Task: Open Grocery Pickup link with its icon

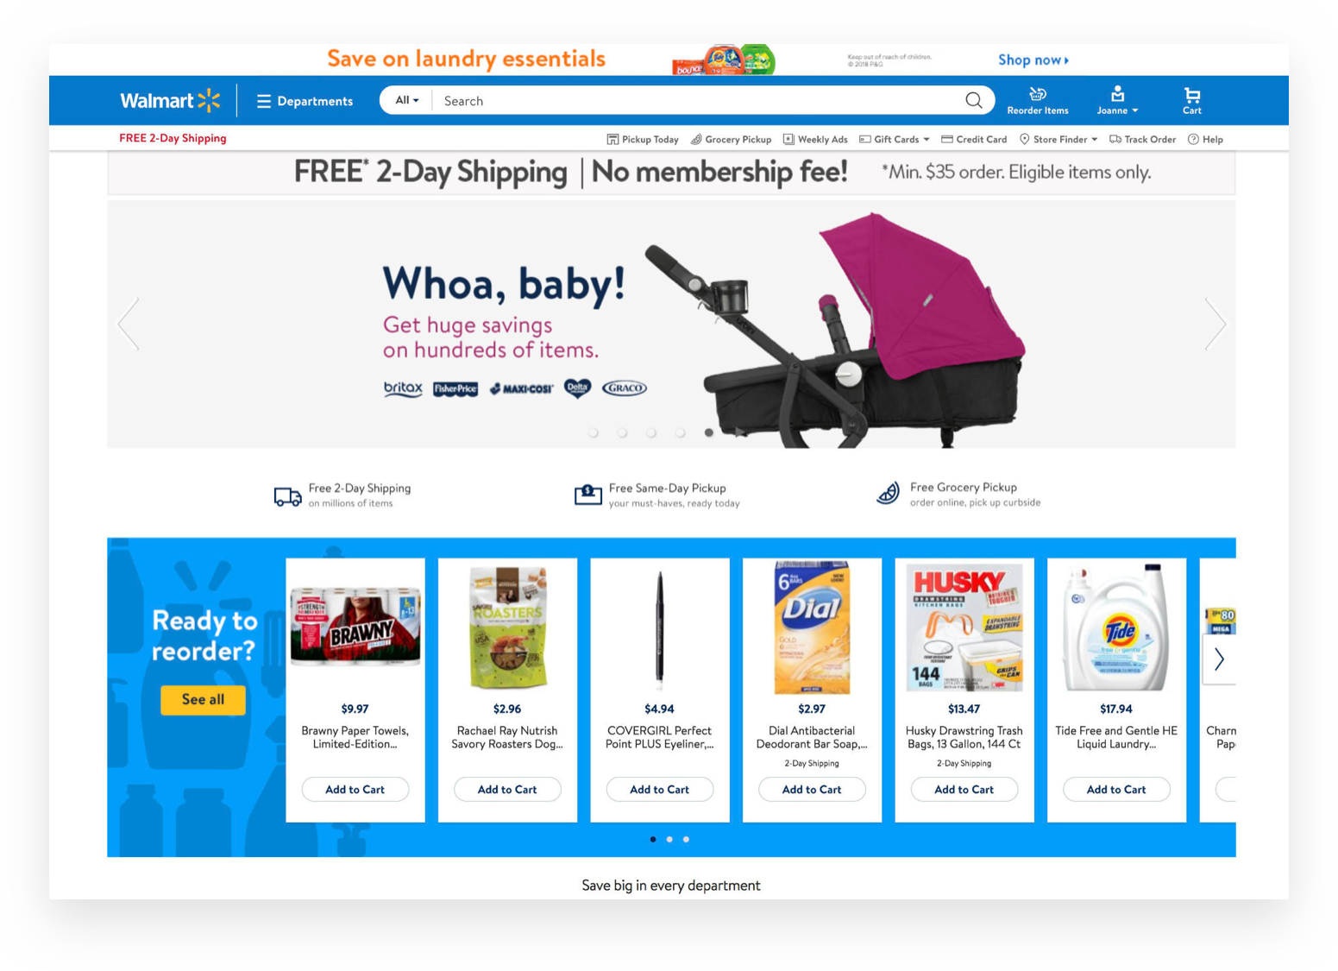Action: point(732,139)
